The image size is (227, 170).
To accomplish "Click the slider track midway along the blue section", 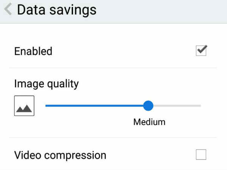I will point(94,106).
